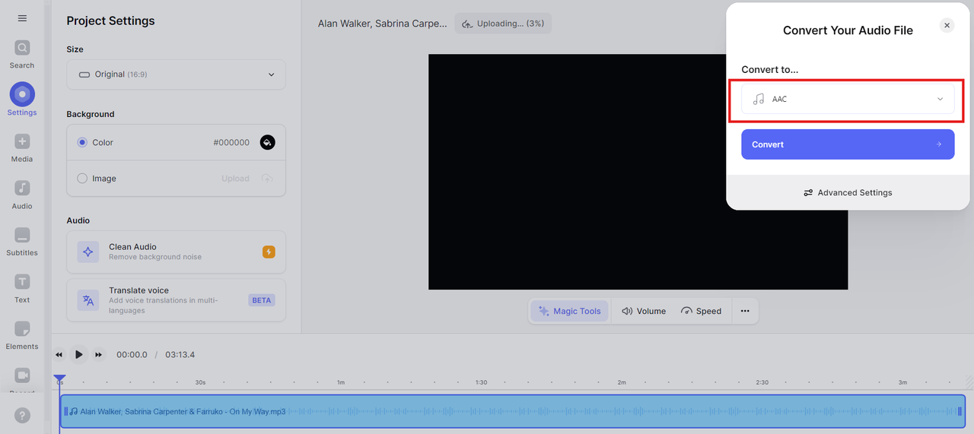974x434 pixels.
Task: Open the three-dot more options menu
Action: click(745, 311)
